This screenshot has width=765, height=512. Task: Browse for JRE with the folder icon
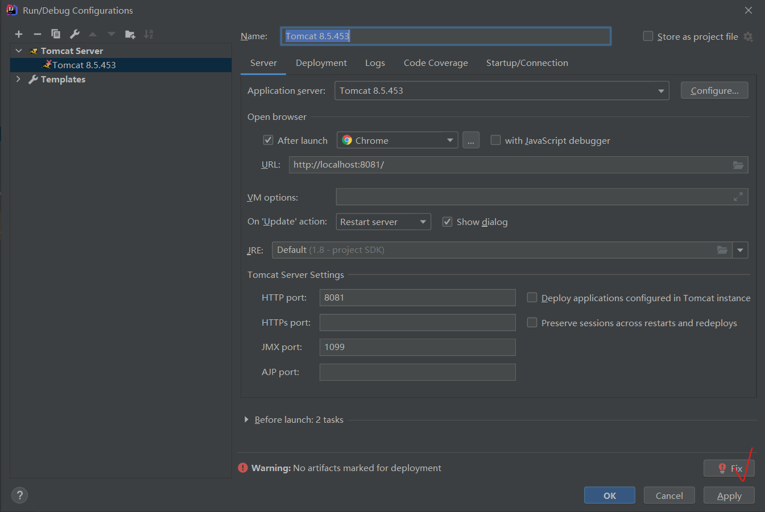[722, 250]
